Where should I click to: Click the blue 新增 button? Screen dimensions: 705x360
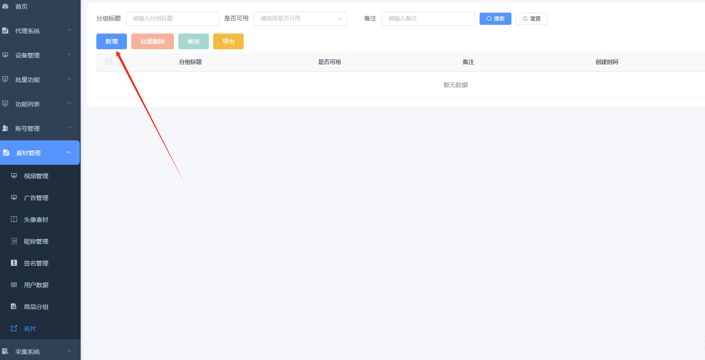pyautogui.click(x=112, y=41)
